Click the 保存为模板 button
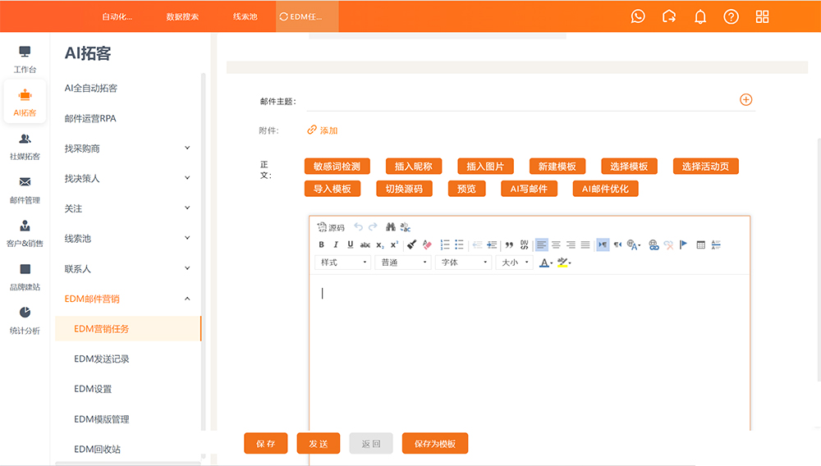Viewport: 821px width, 466px height. coord(435,444)
